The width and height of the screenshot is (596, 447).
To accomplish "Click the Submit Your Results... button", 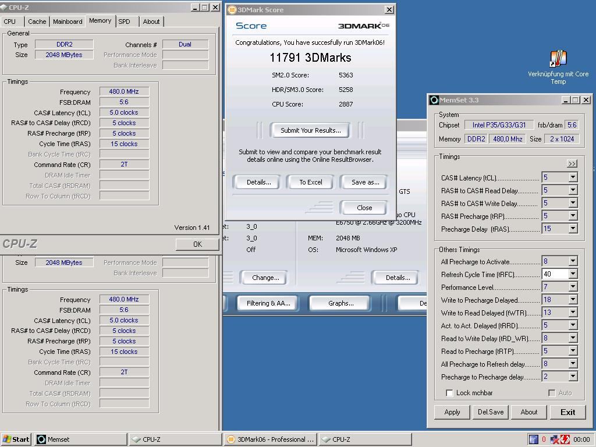I will [311, 130].
